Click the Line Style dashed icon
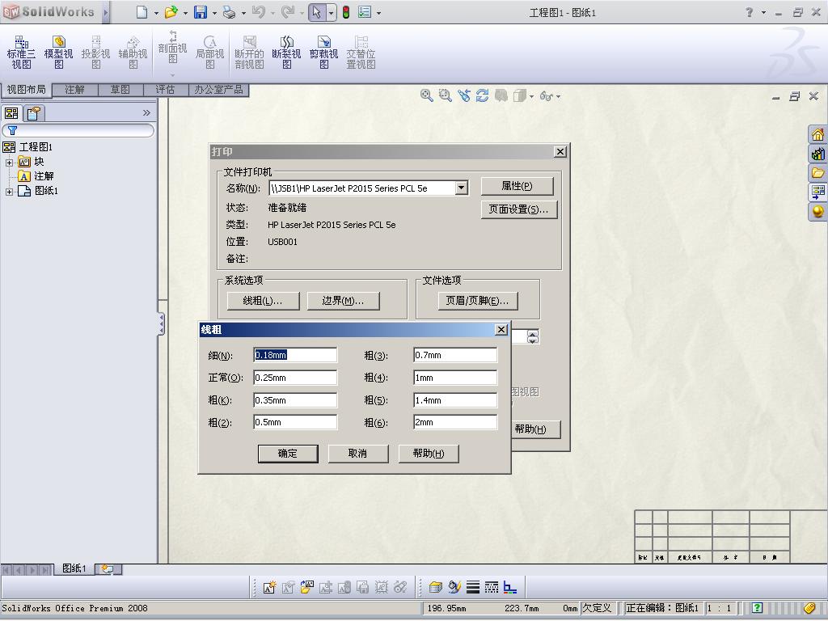Image resolution: width=828 pixels, height=621 pixels. [x=491, y=587]
